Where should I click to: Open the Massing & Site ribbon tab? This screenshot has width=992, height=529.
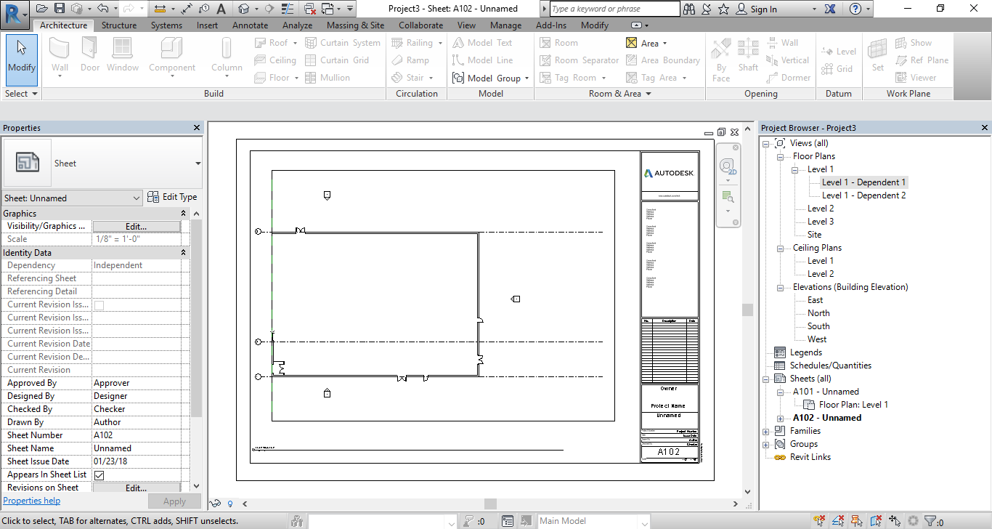click(x=355, y=25)
